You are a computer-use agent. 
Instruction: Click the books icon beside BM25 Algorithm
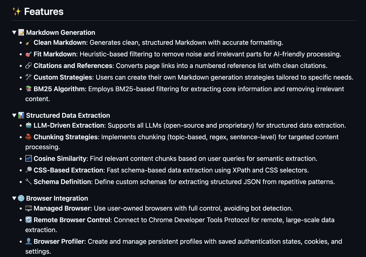[x=29, y=89]
